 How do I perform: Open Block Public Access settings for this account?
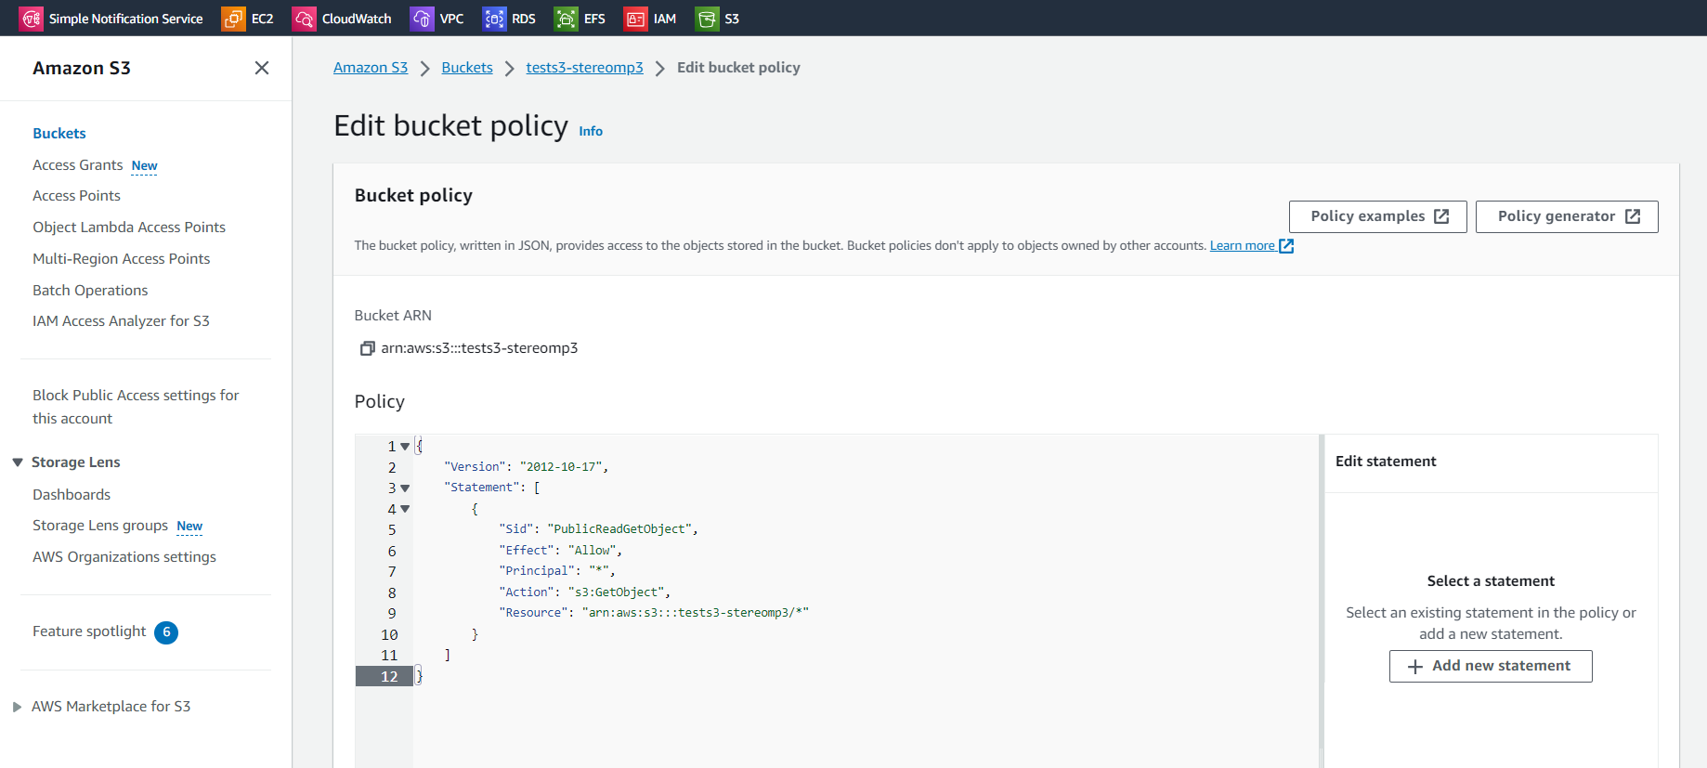[x=136, y=407]
